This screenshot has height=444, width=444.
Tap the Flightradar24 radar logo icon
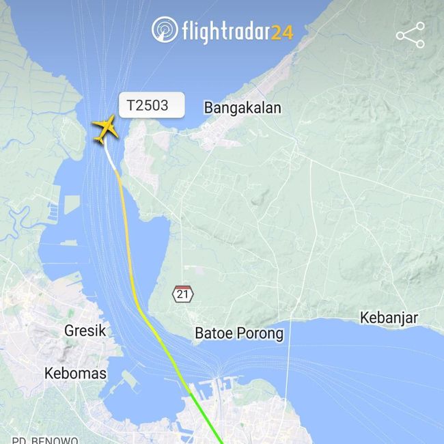165,29
